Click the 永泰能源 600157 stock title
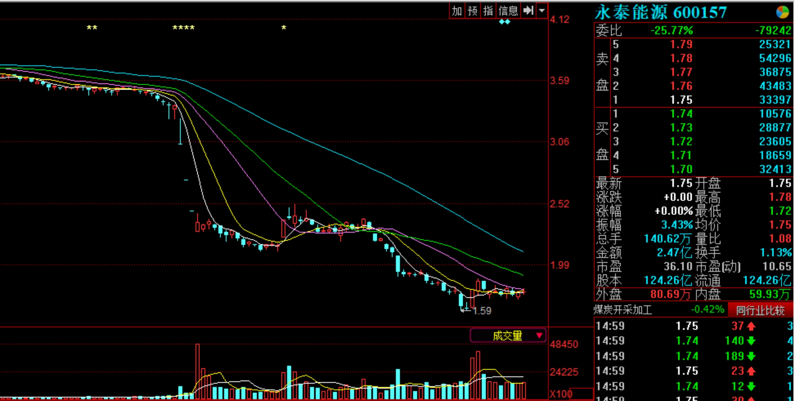 (x=660, y=12)
